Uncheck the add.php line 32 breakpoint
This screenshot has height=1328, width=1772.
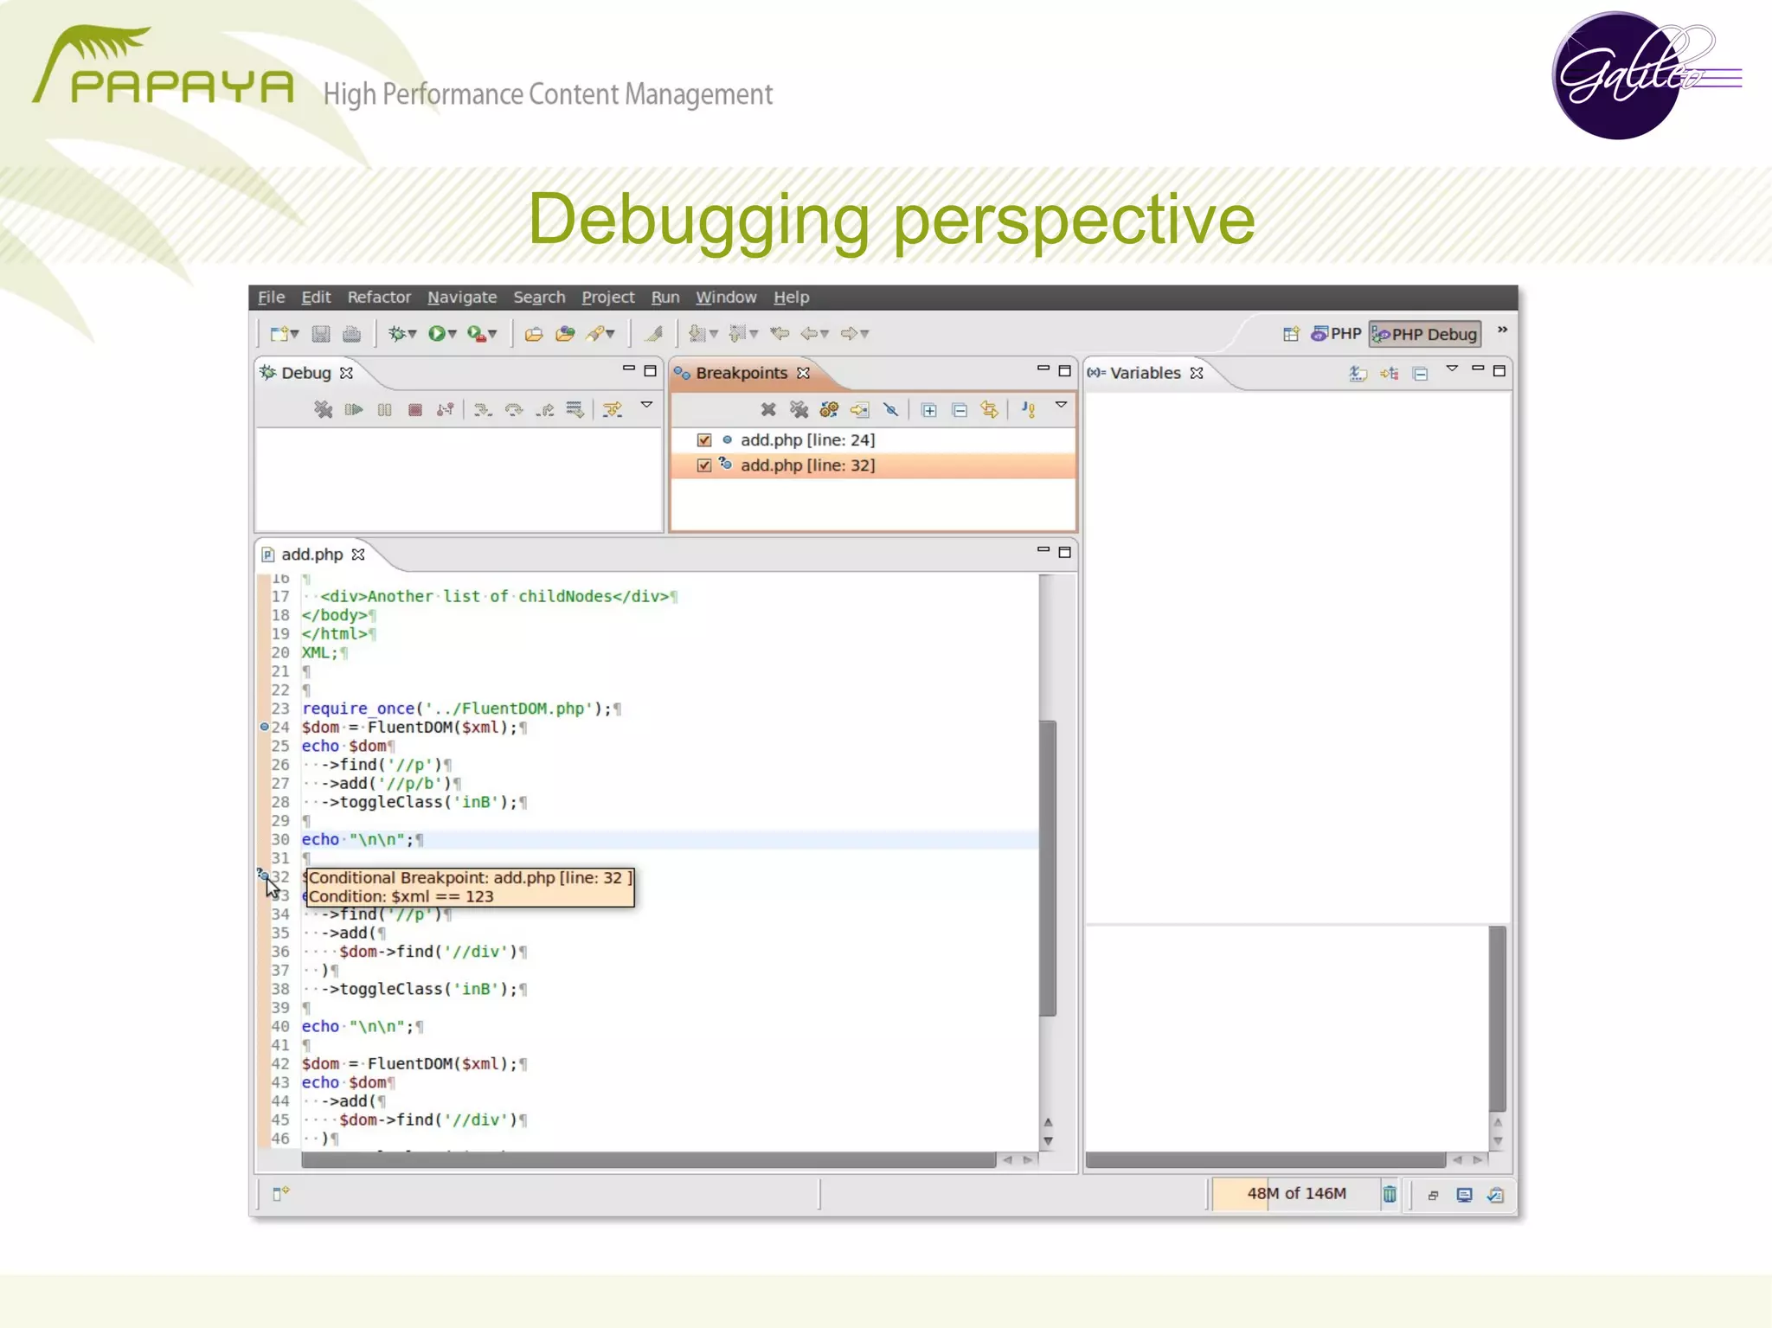(704, 465)
